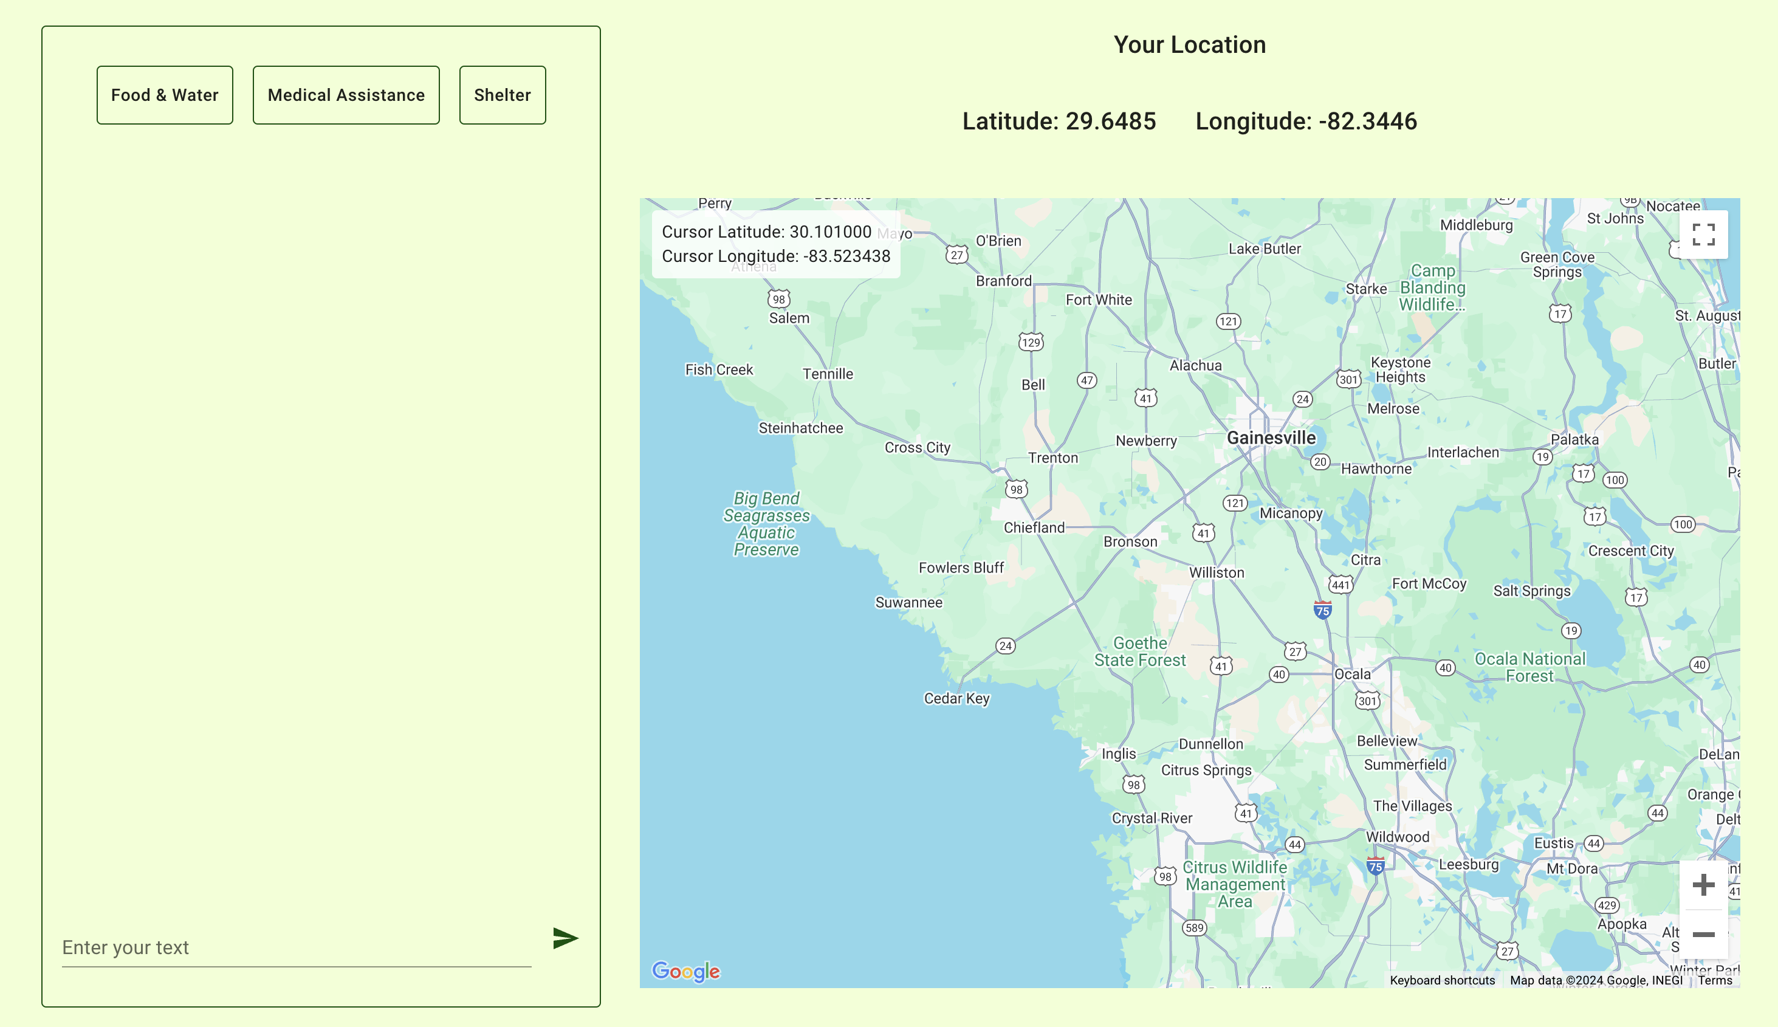Click Goethe State Forest label
Image resolution: width=1778 pixels, height=1027 pixels.
pyautogui.click(x=1140, y=651)
